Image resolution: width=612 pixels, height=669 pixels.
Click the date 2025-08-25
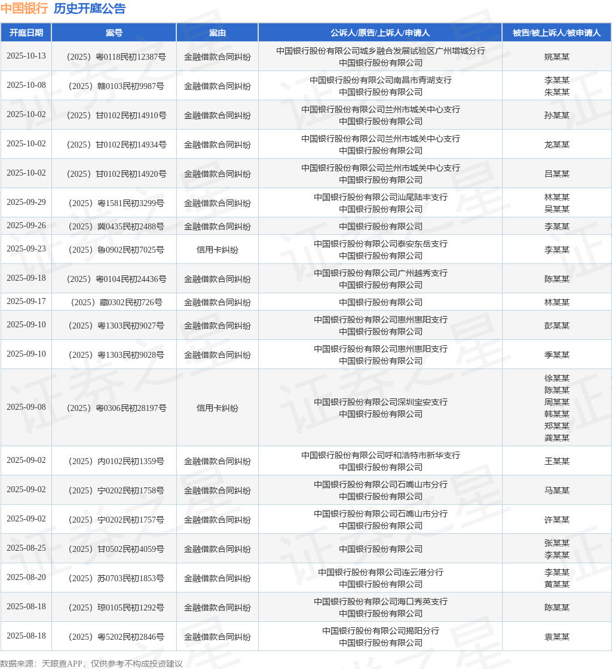[x=26, y=548]
